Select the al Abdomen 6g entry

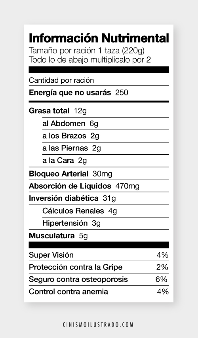106,123
